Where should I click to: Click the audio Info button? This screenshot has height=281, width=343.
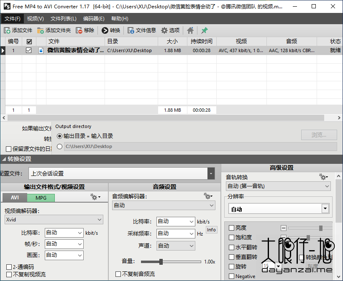click(x=211, y=230)
